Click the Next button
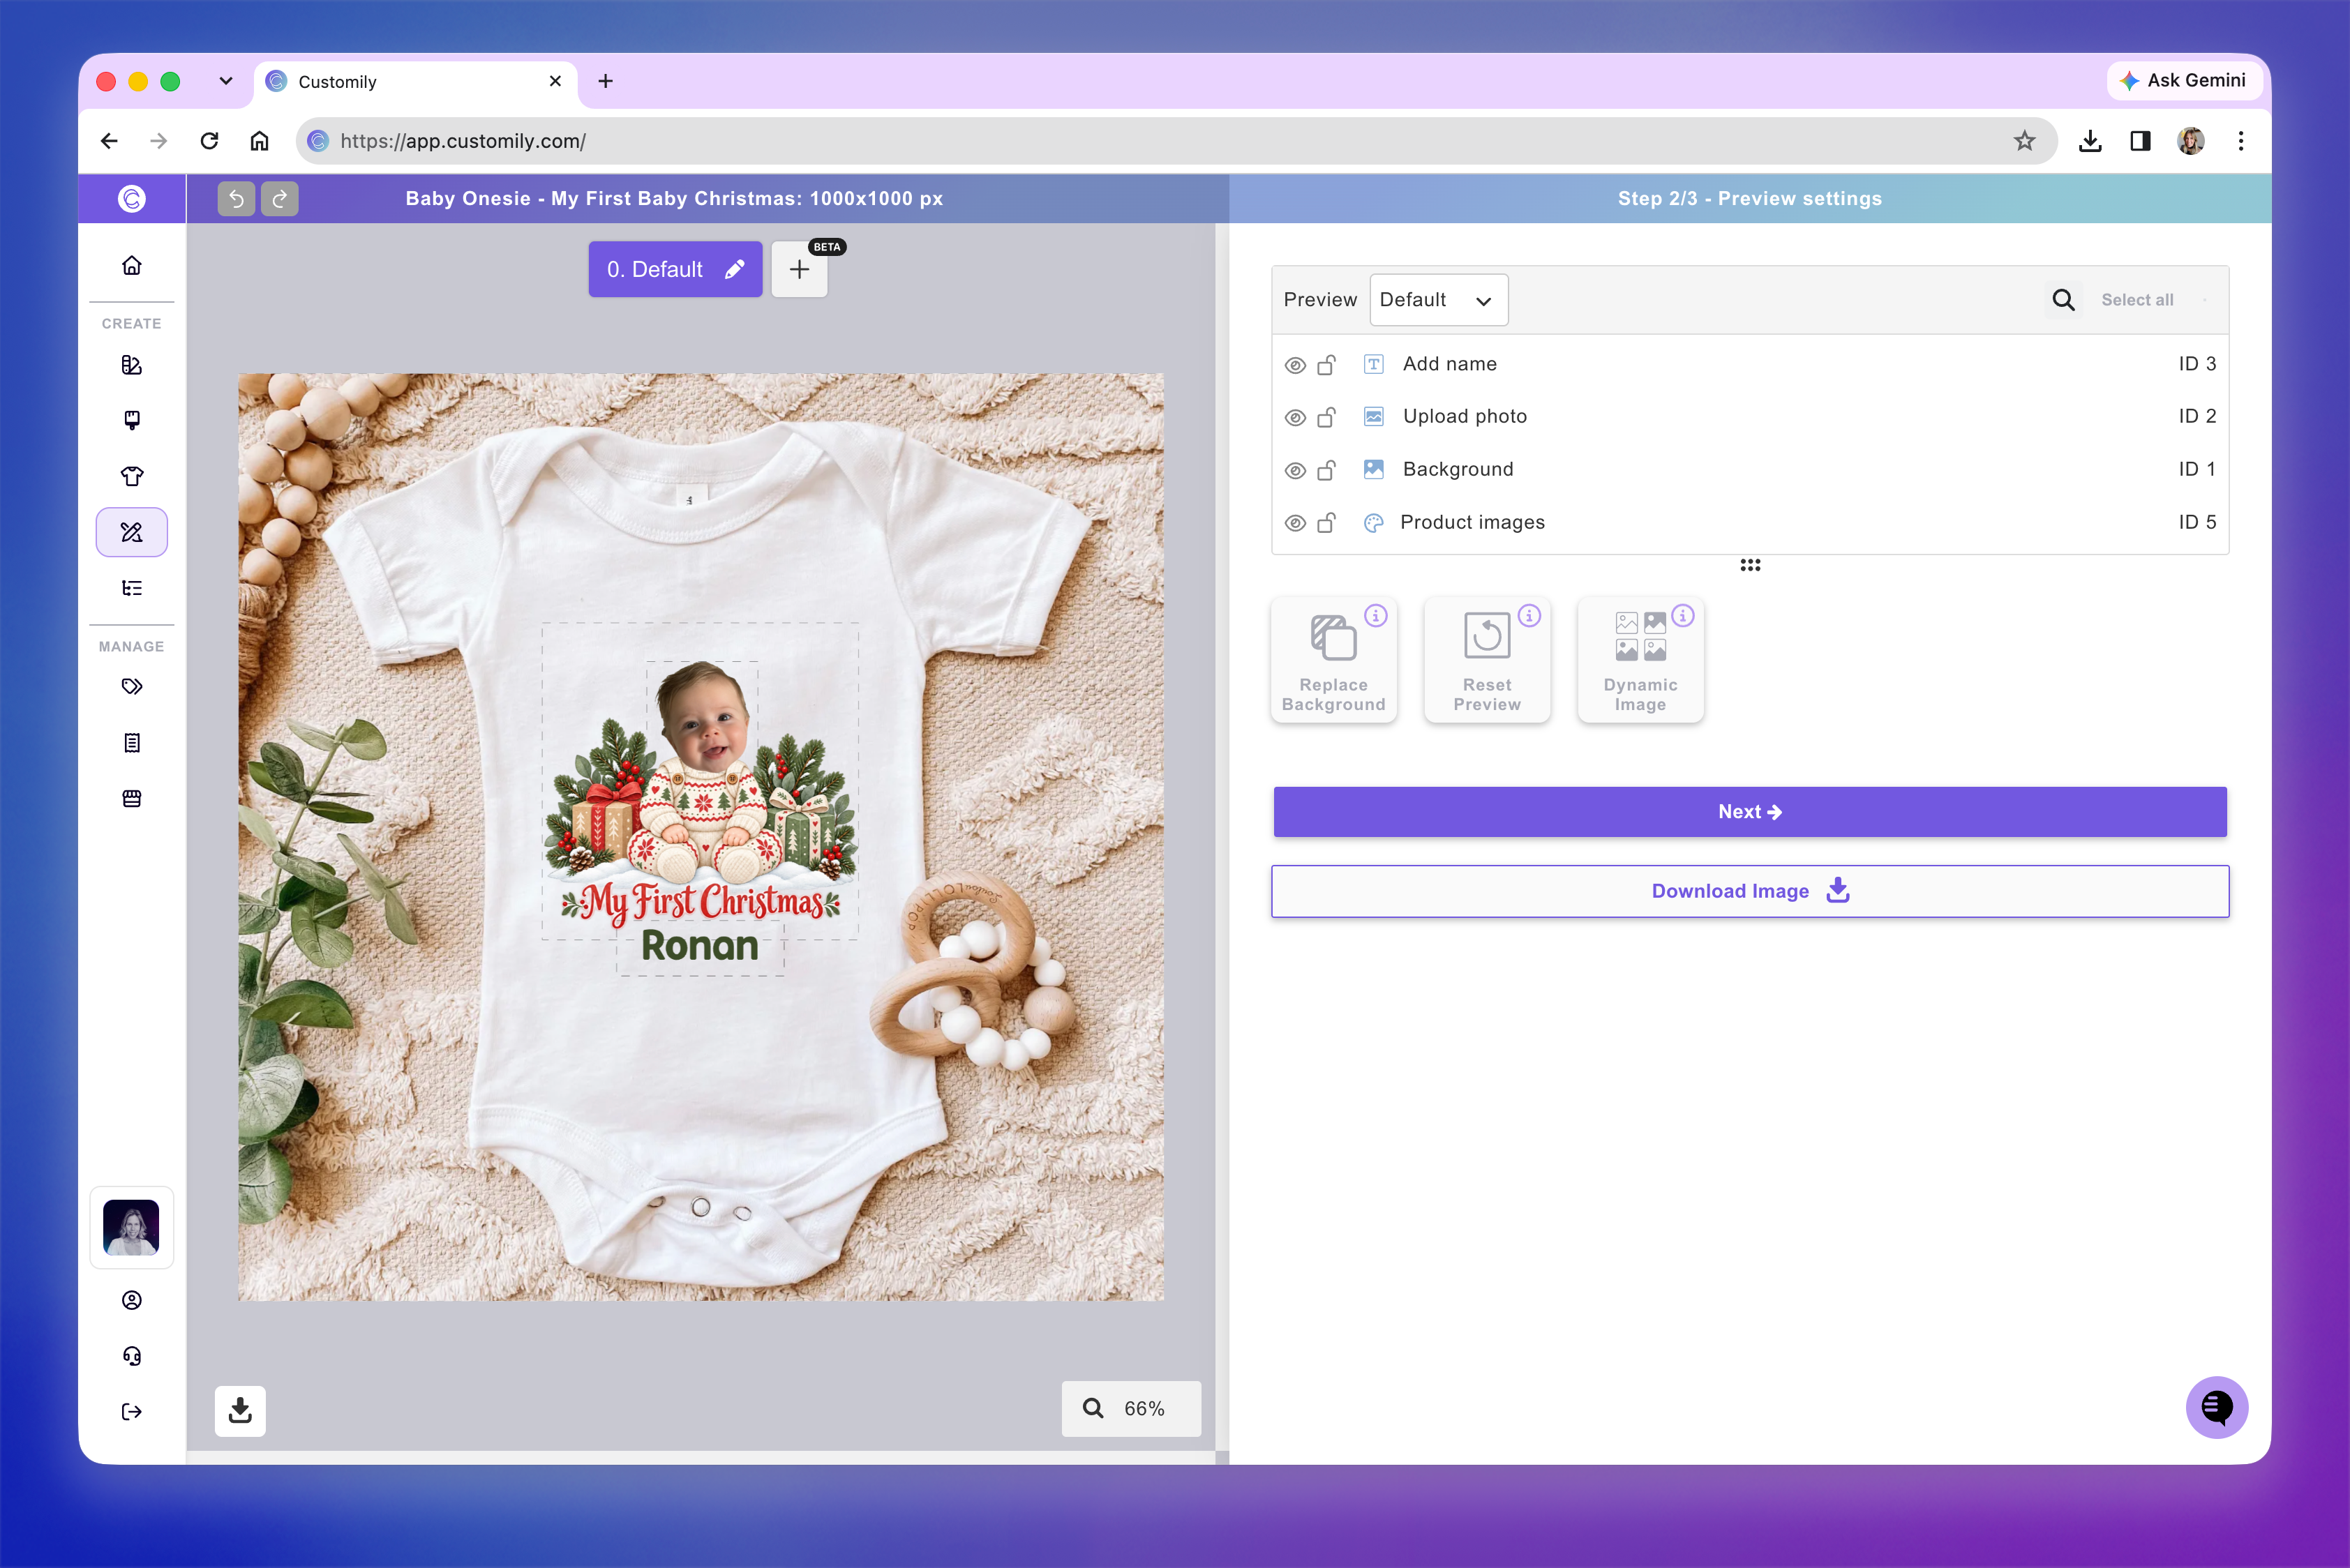Screen dimensions: 2350x1568 click(1750, 812)
